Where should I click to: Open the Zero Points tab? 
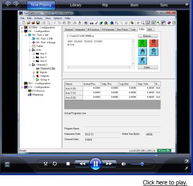tap(122, 29)
